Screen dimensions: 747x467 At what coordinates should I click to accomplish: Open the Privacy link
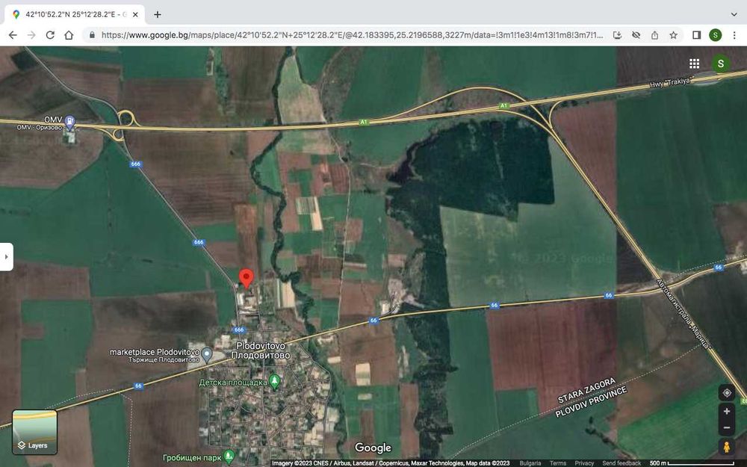(x=584, y=463)
